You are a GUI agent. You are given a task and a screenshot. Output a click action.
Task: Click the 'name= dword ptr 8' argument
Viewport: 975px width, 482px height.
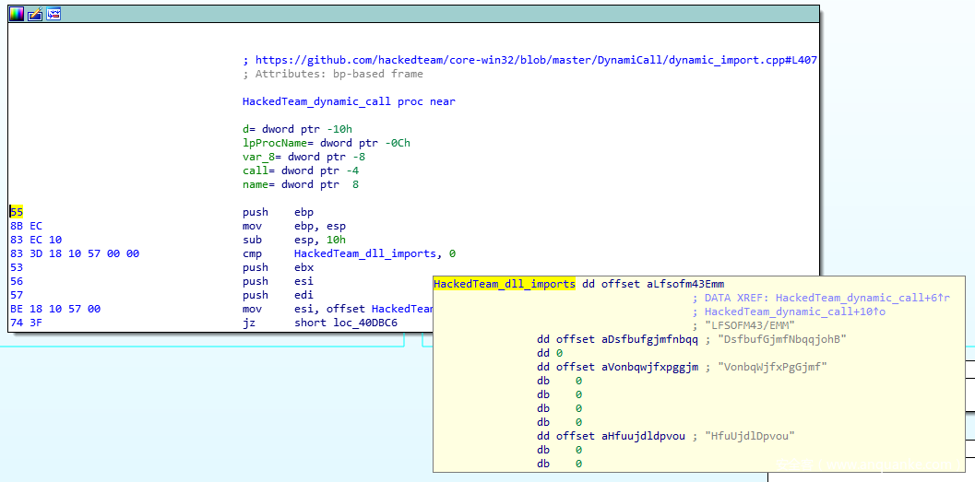pos(300,184)
